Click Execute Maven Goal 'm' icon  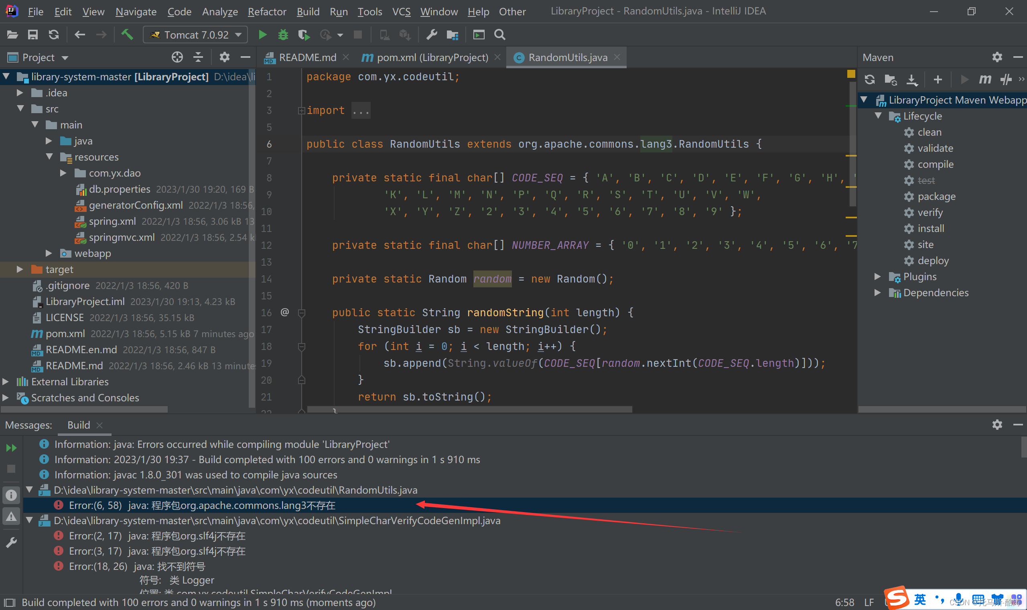click(x=985, y=79)
